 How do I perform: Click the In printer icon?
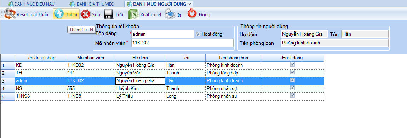click(x=171, y=14)
